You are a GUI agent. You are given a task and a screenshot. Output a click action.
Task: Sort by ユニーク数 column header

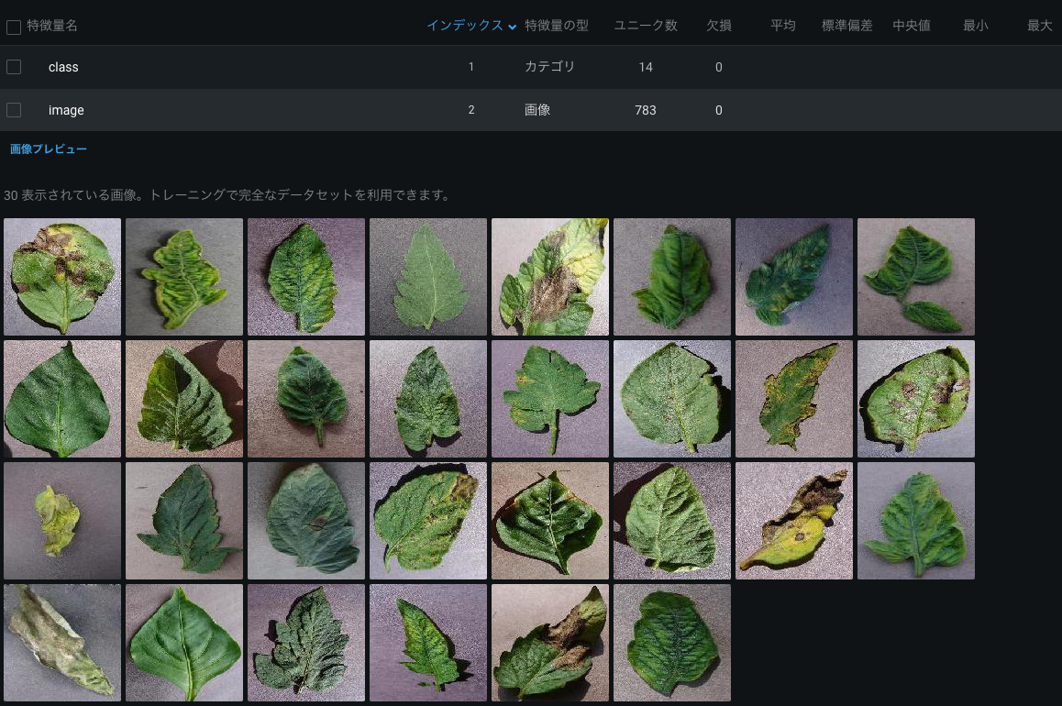[x=645, y=26]
